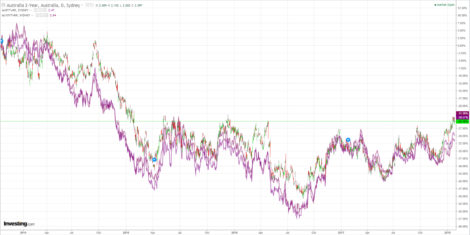The width and height of the screenshot is (470, 235).
Task: Click the Market Open status indicator
Action: point(444,5)
